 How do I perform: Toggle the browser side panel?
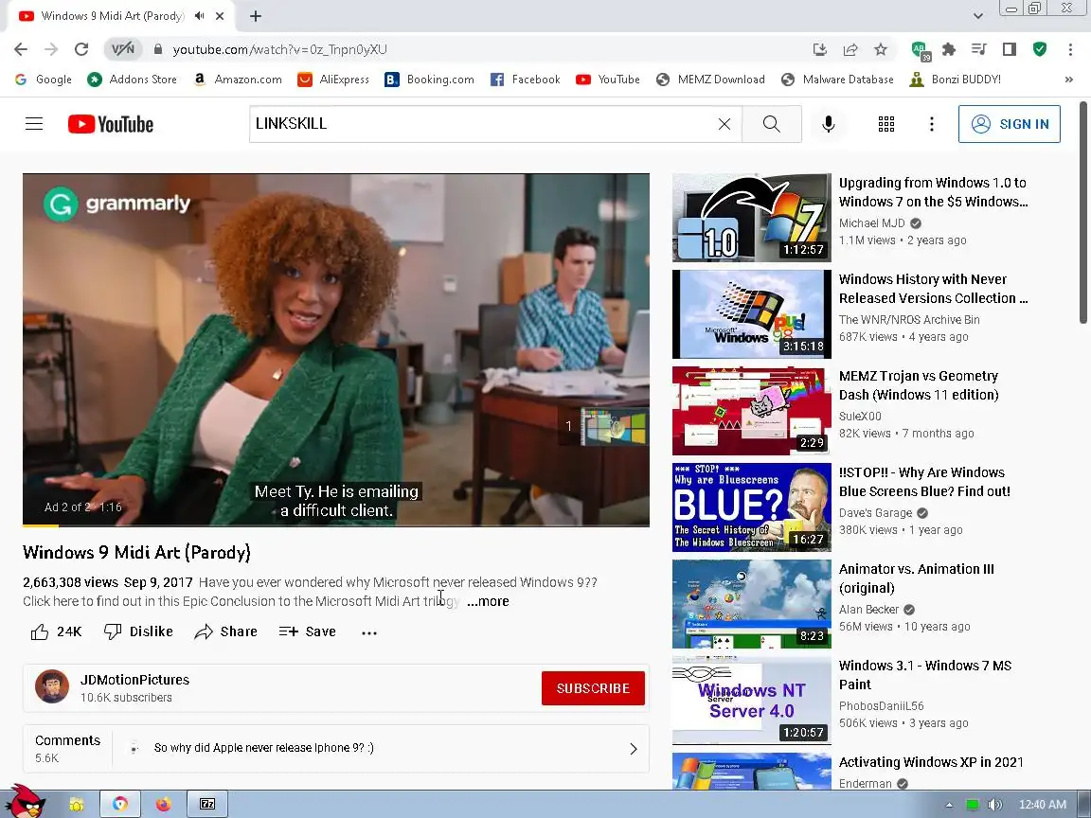pyautogui.click(x=1010, y=49)
